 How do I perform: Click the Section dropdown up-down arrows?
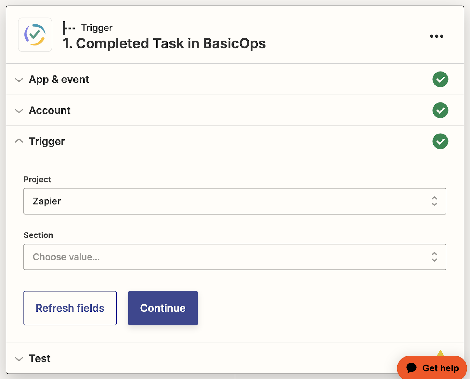(x=434, y=257)
